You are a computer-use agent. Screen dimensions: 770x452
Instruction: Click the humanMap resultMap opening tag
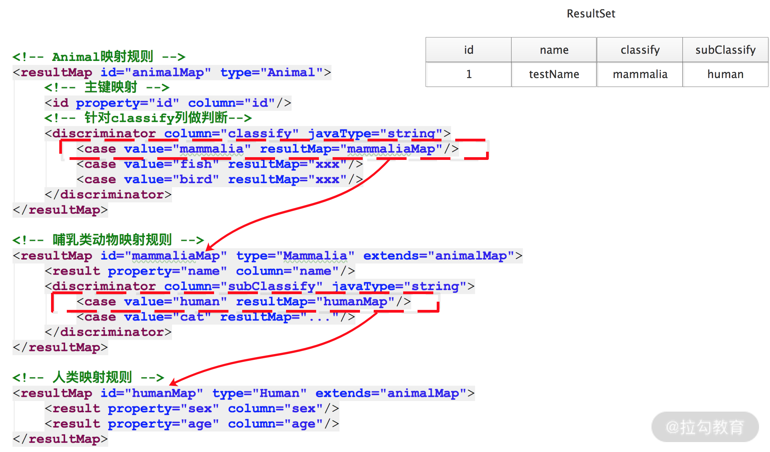click(x=243, y=393)
